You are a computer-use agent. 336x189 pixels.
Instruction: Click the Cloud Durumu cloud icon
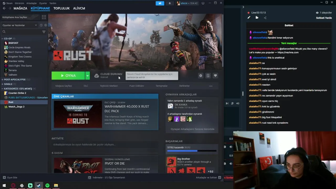pos(97,76)
